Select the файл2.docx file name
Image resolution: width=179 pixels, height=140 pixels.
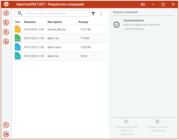coord(54,47)
